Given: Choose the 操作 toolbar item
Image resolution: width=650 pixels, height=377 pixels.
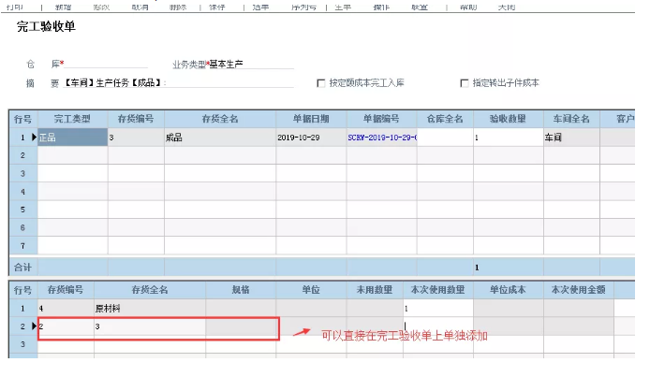Looking at the screenshot, I should [381, 7].
